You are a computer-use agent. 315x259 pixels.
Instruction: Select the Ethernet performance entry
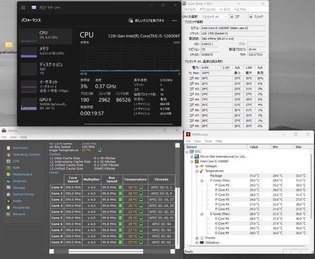[45, 86]
